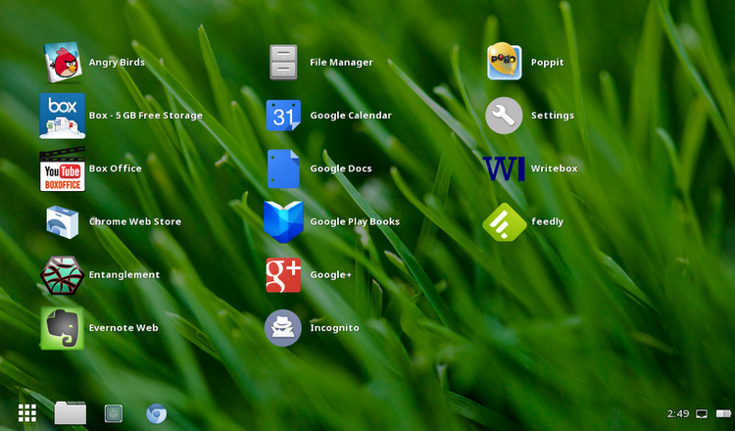Click the Chromium browser icon in taskbar
The width and height of the screenshot is (735, 431).
point(156,413)
